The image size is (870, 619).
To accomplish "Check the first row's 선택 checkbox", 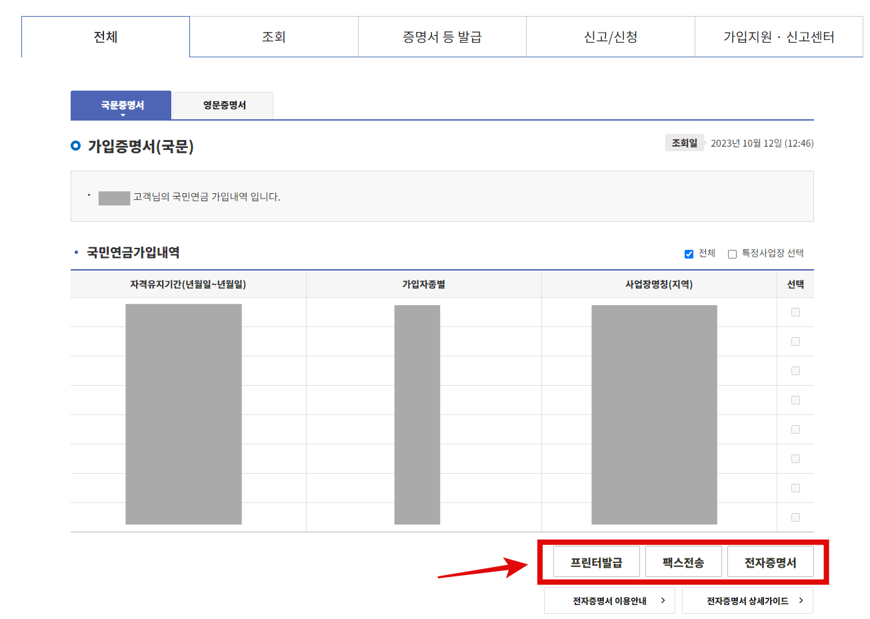I will coord(795,312).
